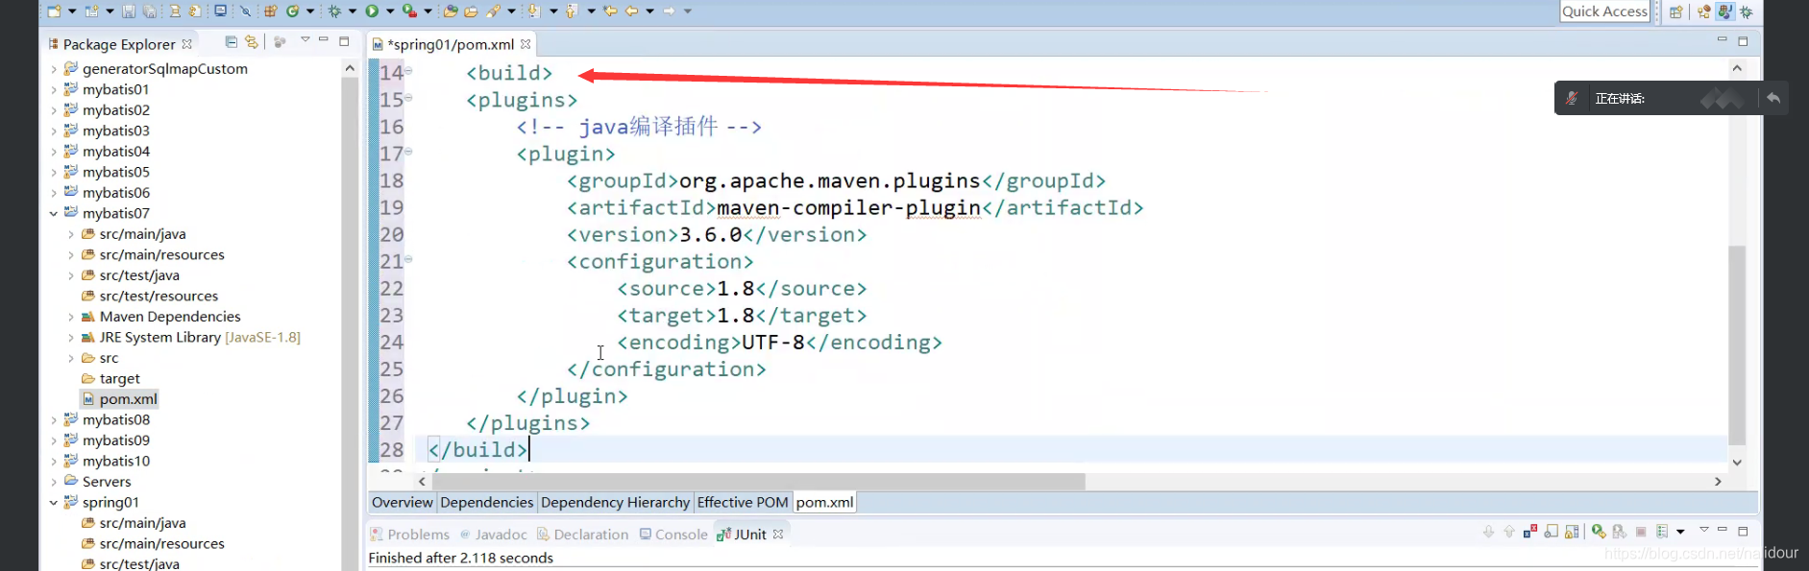Screen dimensions: 1809x571
Task: Click the Skip All Breakpoints icon
Action: [246, 12]
